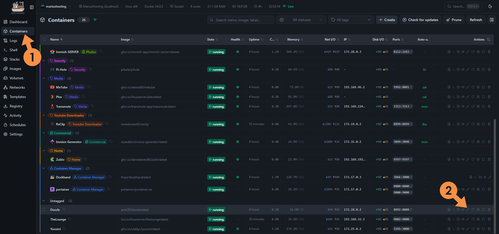Restart the Plex container
Viewport: 499px width, 234px height.
tap(473, 97)
